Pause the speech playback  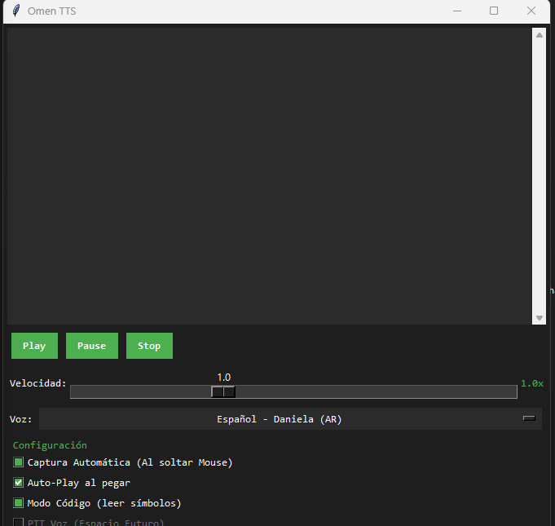pyautogui.click(x=91, y=346)
